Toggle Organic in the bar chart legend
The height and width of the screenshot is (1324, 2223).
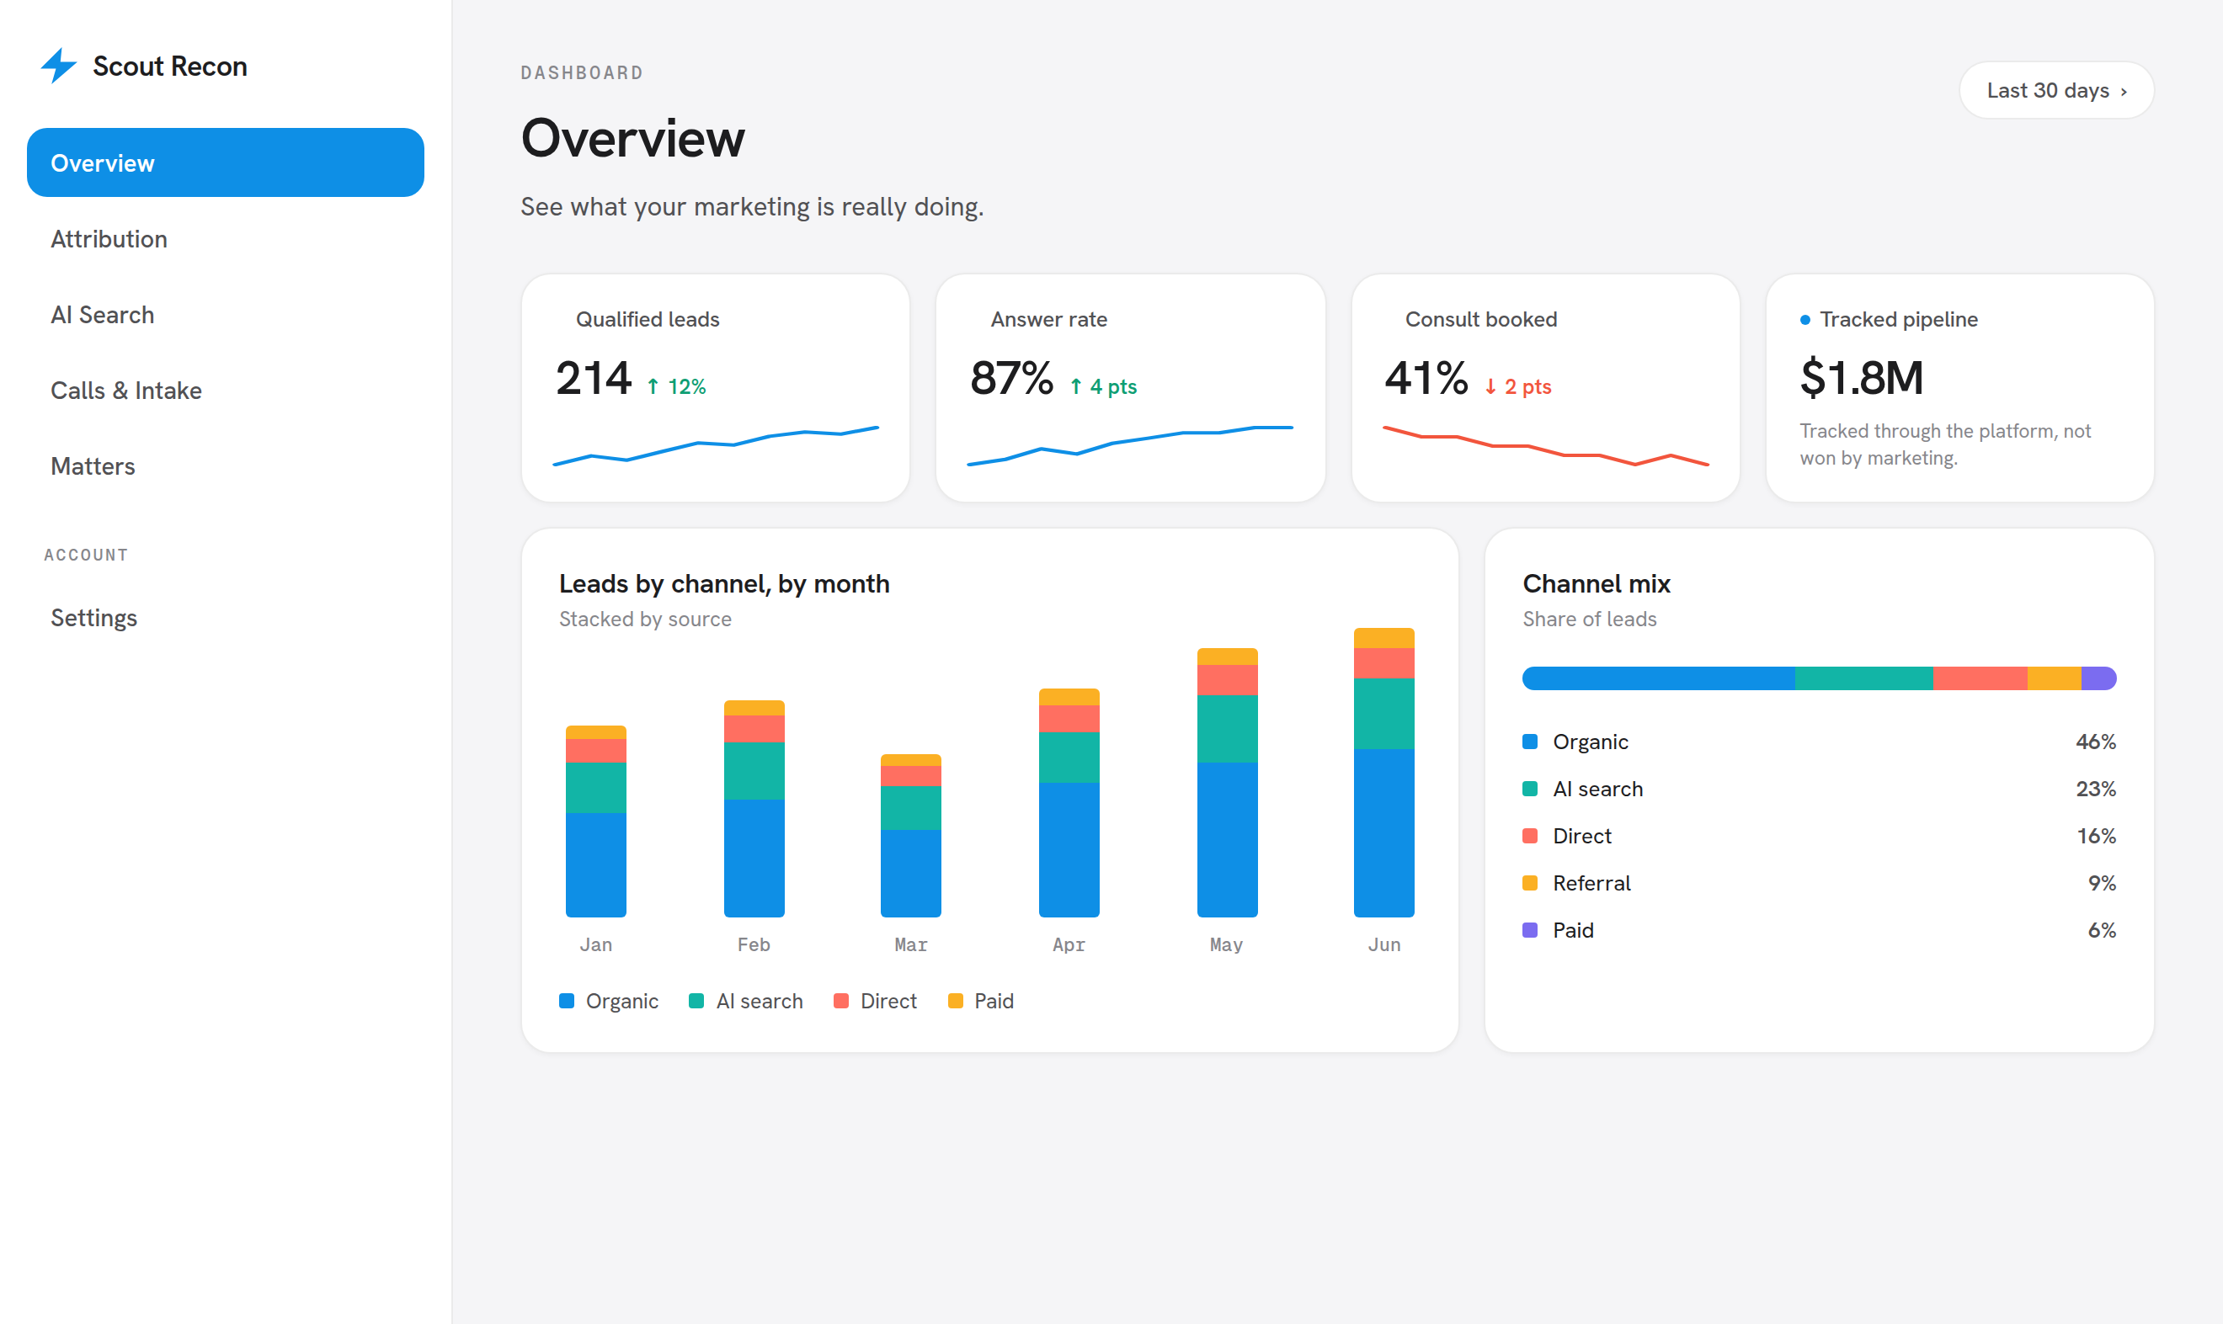[609, 1001]
